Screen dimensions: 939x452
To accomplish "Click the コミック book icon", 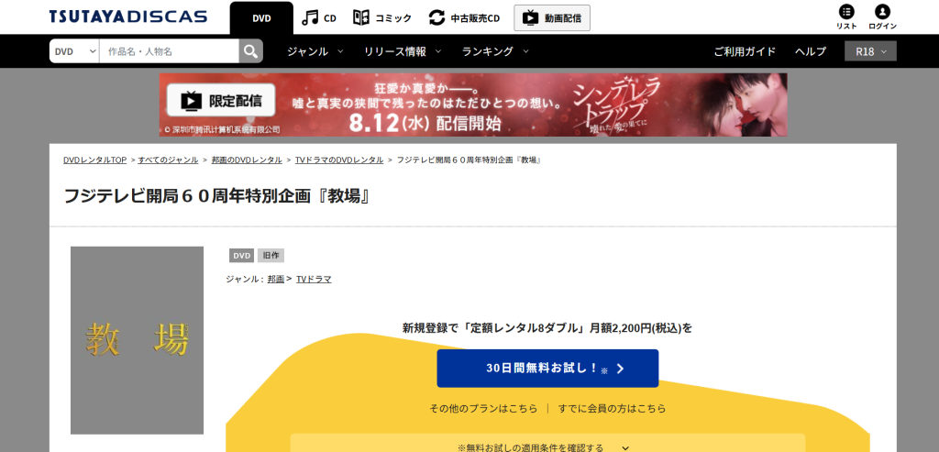I will (361, 18).
